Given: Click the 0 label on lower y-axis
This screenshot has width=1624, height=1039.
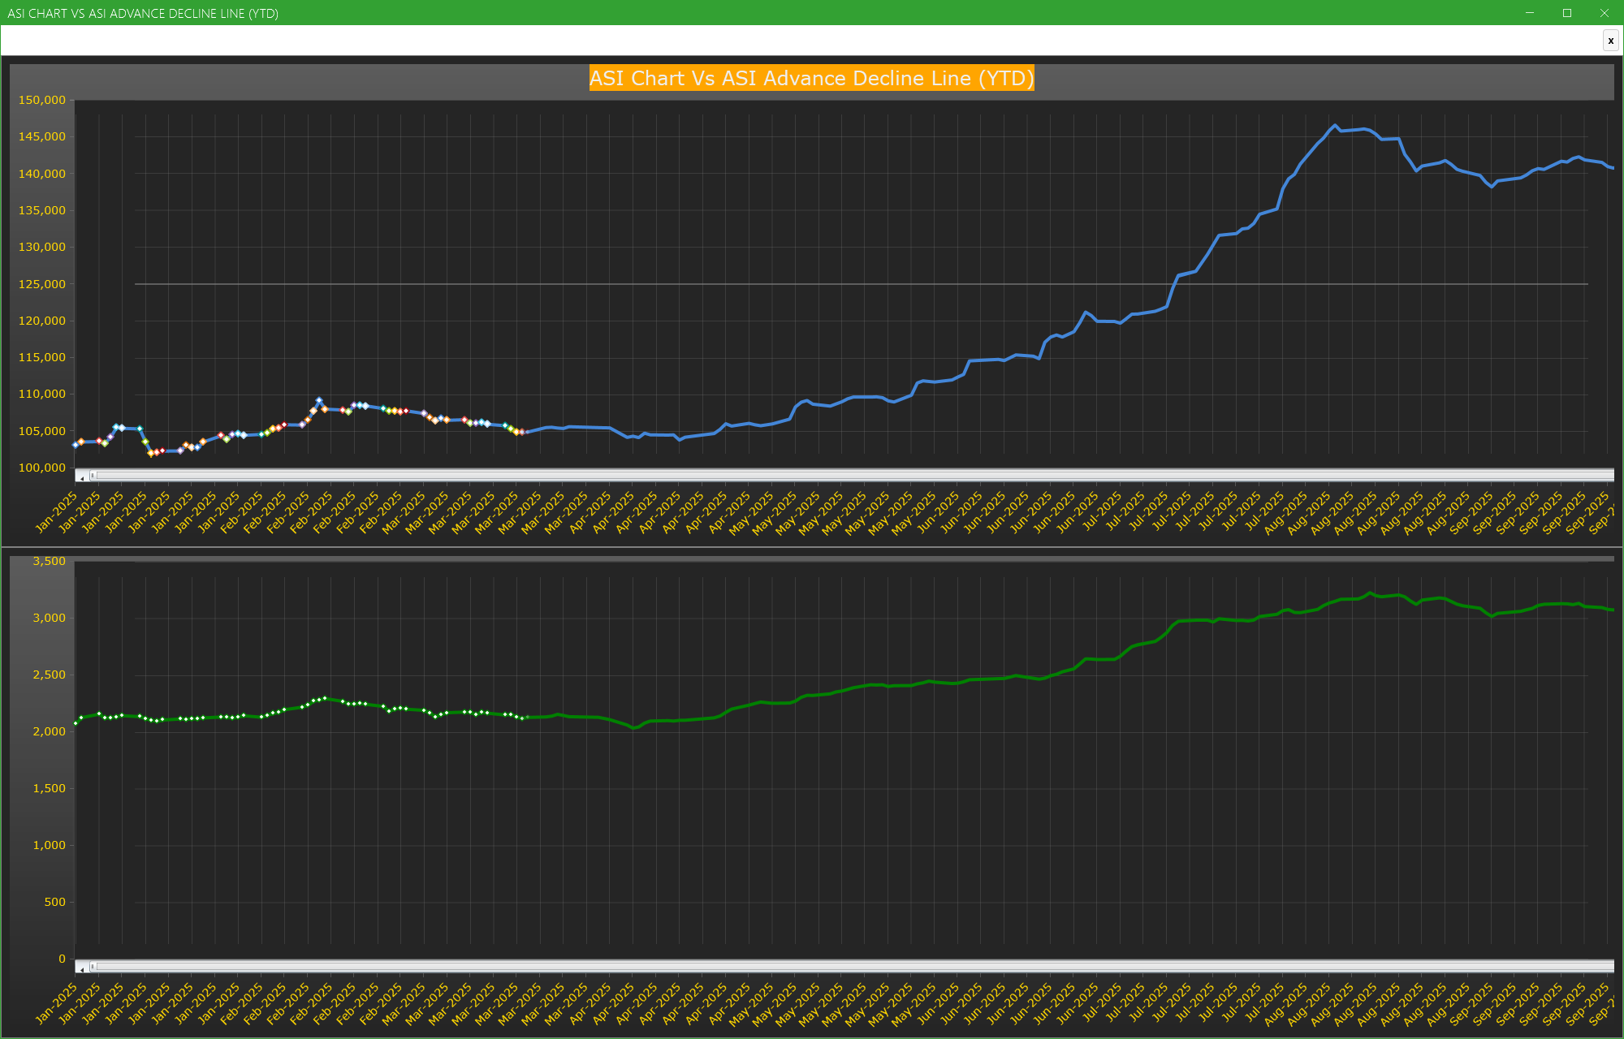Looking at the screenshot, I should coord(62,959).
